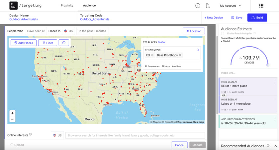
Task: Expand the My Account dropdown
Action: click(231, 6)
